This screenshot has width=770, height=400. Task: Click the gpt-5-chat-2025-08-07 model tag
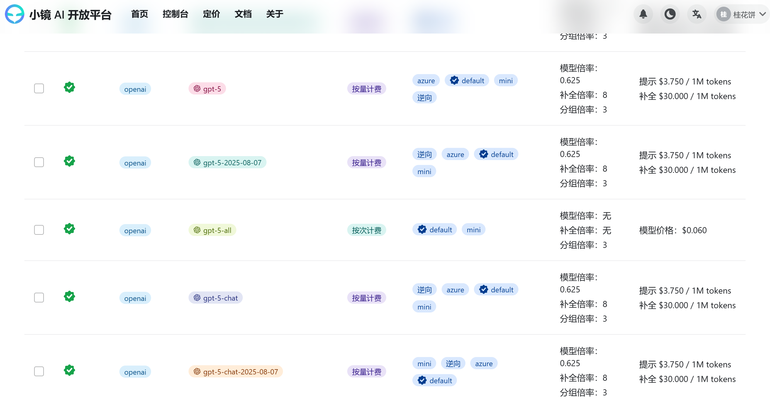point(236,372)
